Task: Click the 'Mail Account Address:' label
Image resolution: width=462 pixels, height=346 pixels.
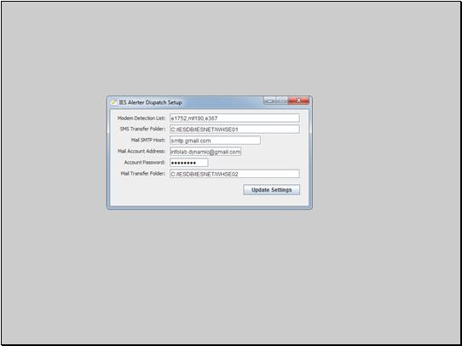Action: (x=141, y=152)
